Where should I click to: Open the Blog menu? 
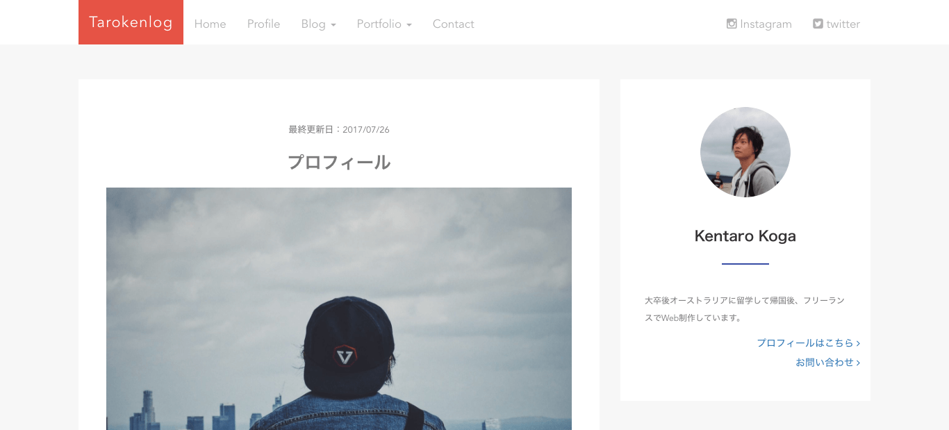(x=319, y=24)
